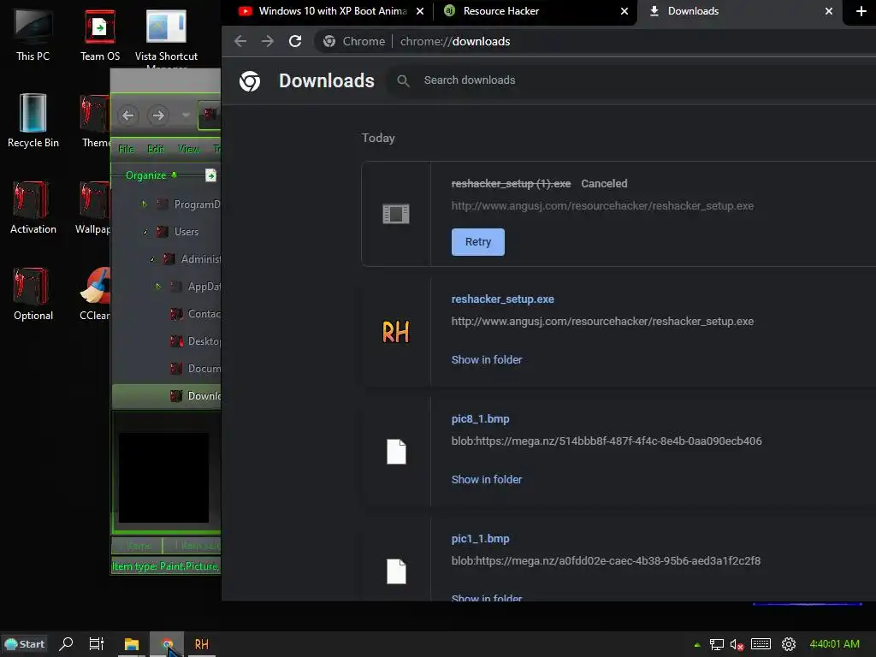Click Explorer window back arrow
Viewport: 876px width, 657px height.
128,115
